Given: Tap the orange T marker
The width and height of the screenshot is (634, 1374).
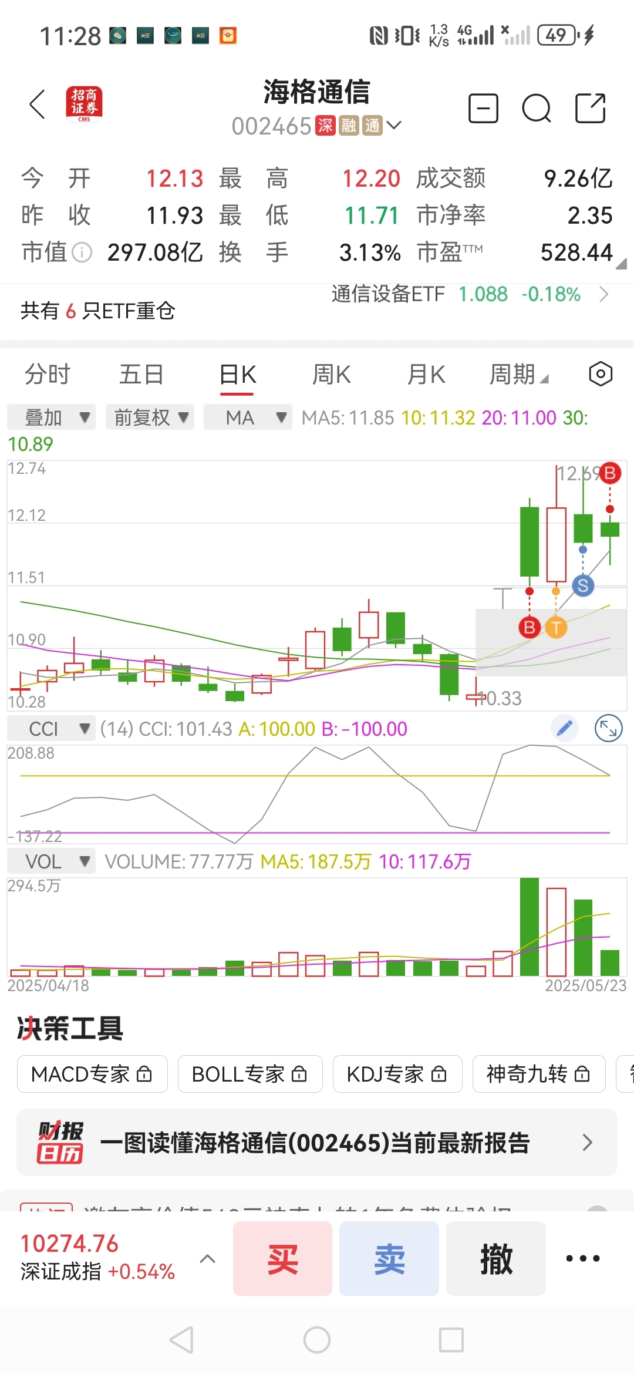Looking at the screenshot, I should (x=556, y=628).
